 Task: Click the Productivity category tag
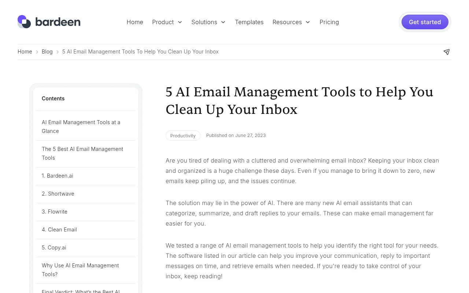[x=183, y=136]
